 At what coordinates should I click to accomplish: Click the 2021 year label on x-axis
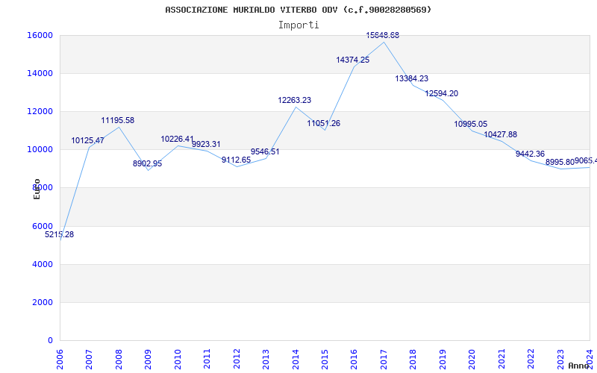click(x=501, y=359)
